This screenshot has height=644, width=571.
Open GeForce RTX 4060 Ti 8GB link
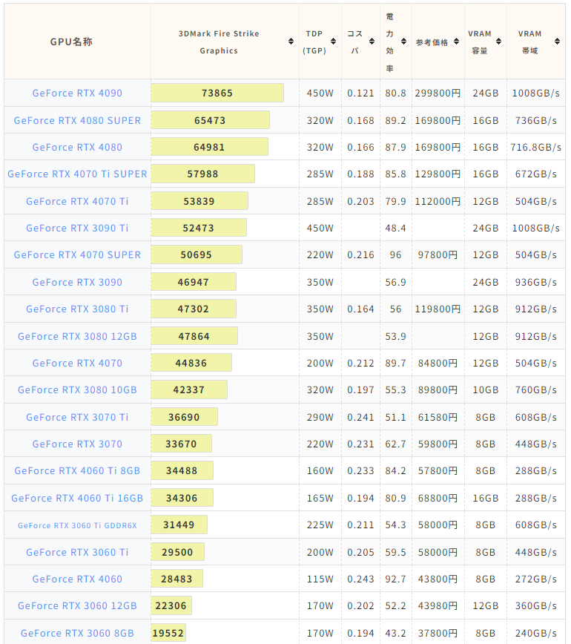(77, 470)
